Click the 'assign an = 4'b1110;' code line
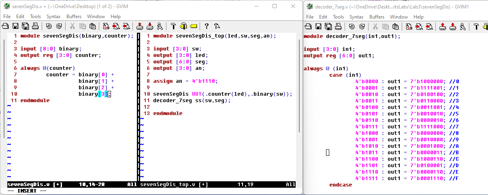Viewport: 488px width, 195px height. click(185, 81)
